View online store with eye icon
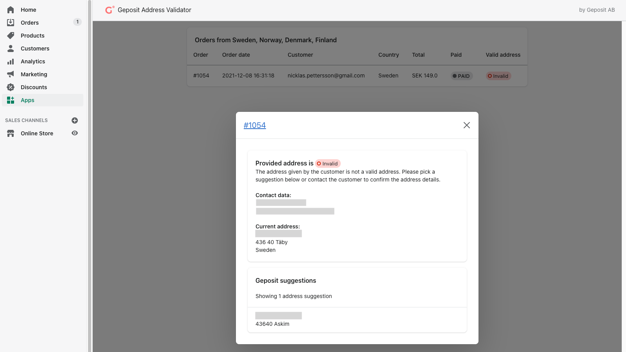 75,133
